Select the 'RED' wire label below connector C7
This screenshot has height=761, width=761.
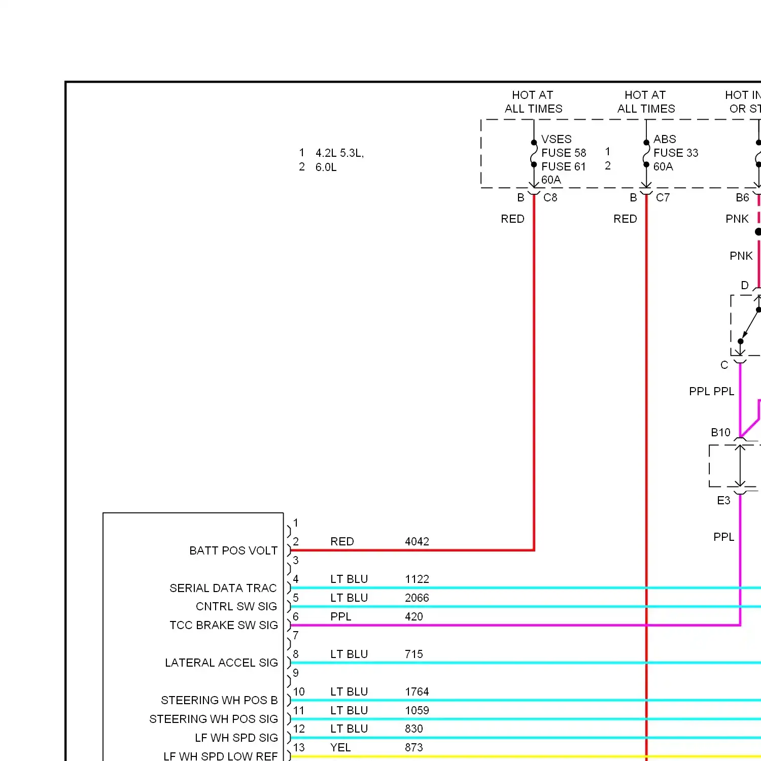(625, 219)
